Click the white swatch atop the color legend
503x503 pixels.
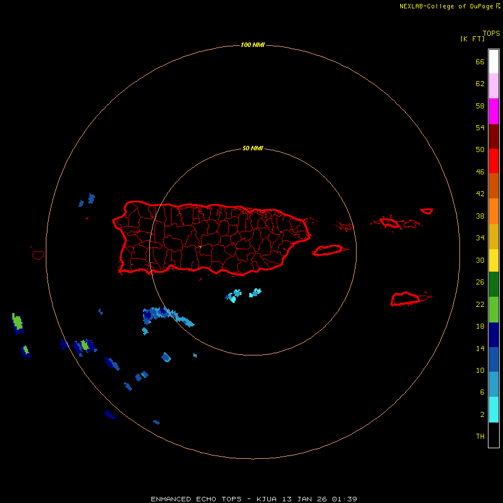coord(493,61)
